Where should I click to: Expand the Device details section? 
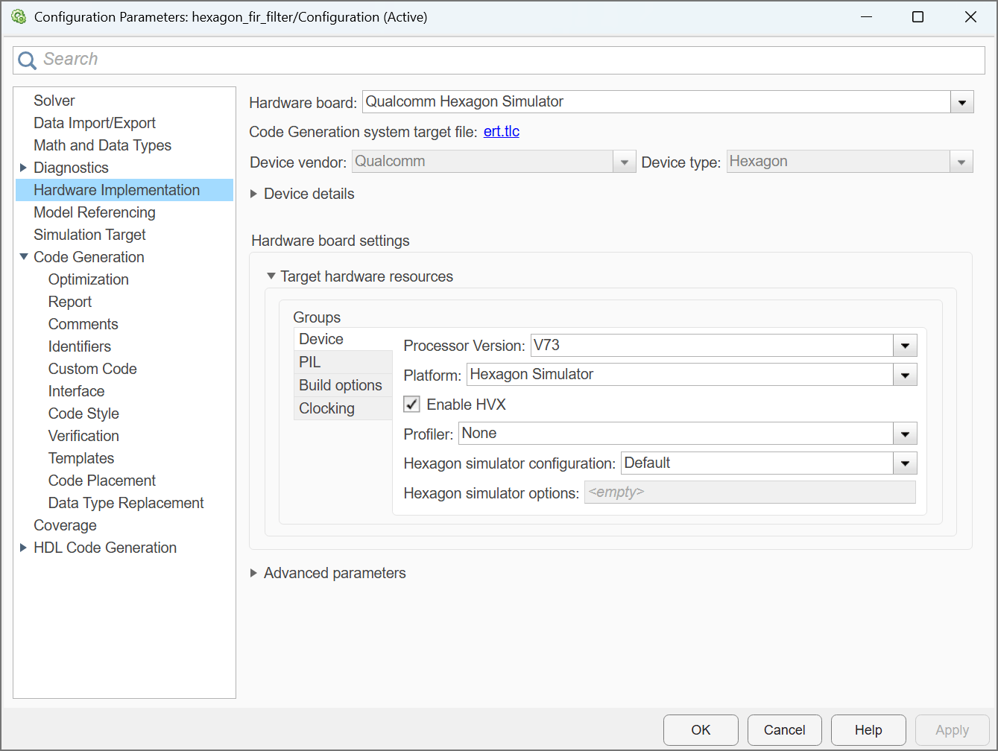(254, 194)
